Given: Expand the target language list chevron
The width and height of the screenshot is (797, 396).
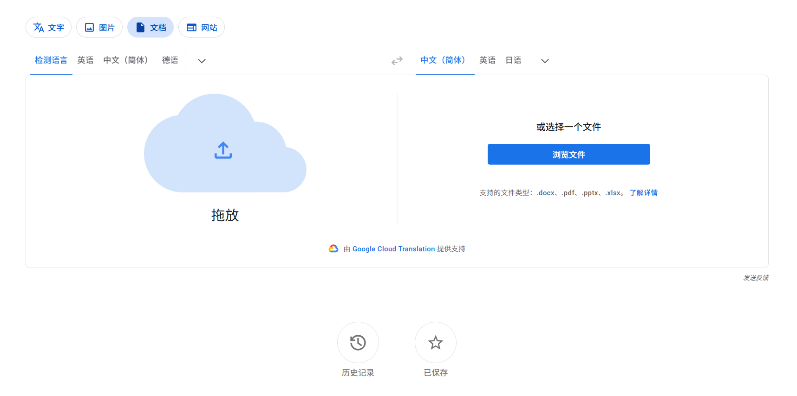Looking at the screenshot, I should click(545, 61).
